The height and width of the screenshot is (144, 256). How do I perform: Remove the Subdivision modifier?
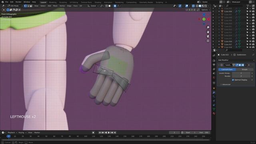pos(249,65)
